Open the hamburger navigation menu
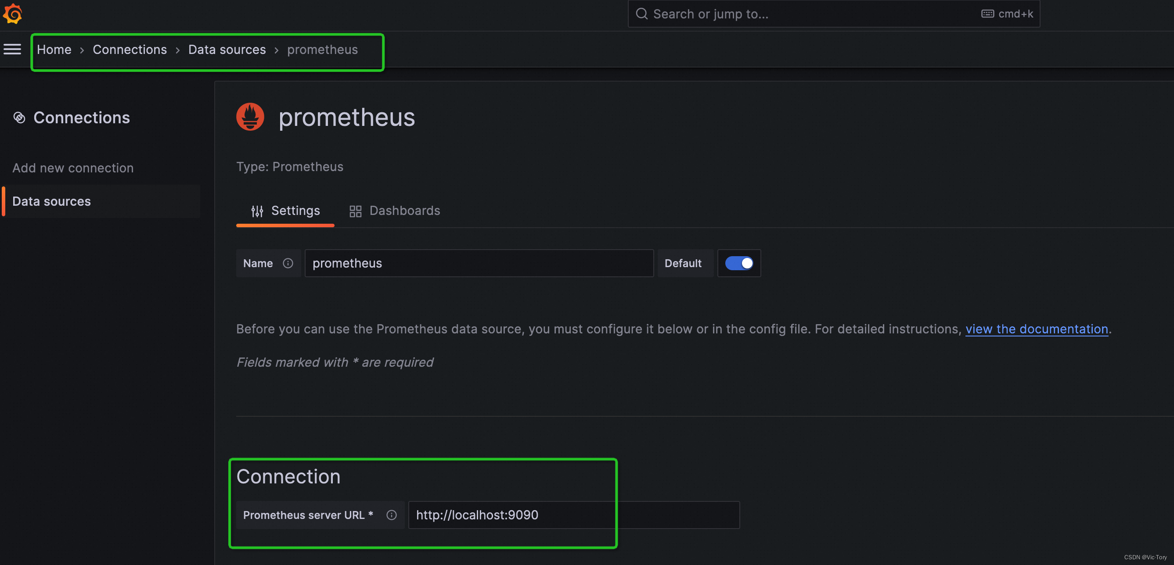The height and width of the screenshot is (565, 1174). pos(12,49)
